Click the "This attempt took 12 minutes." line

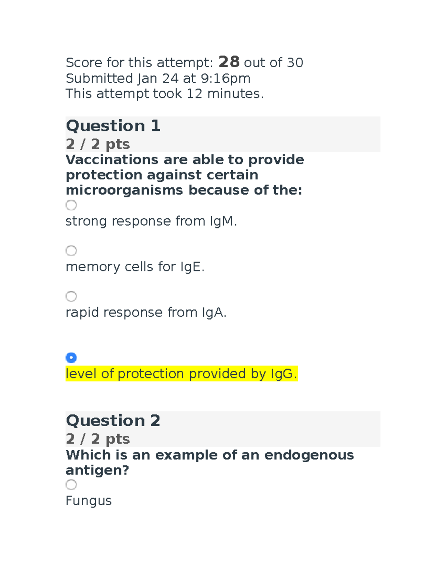pyautogui.click(x=165, y=94)
